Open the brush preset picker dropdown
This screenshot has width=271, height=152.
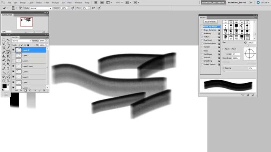17,8
